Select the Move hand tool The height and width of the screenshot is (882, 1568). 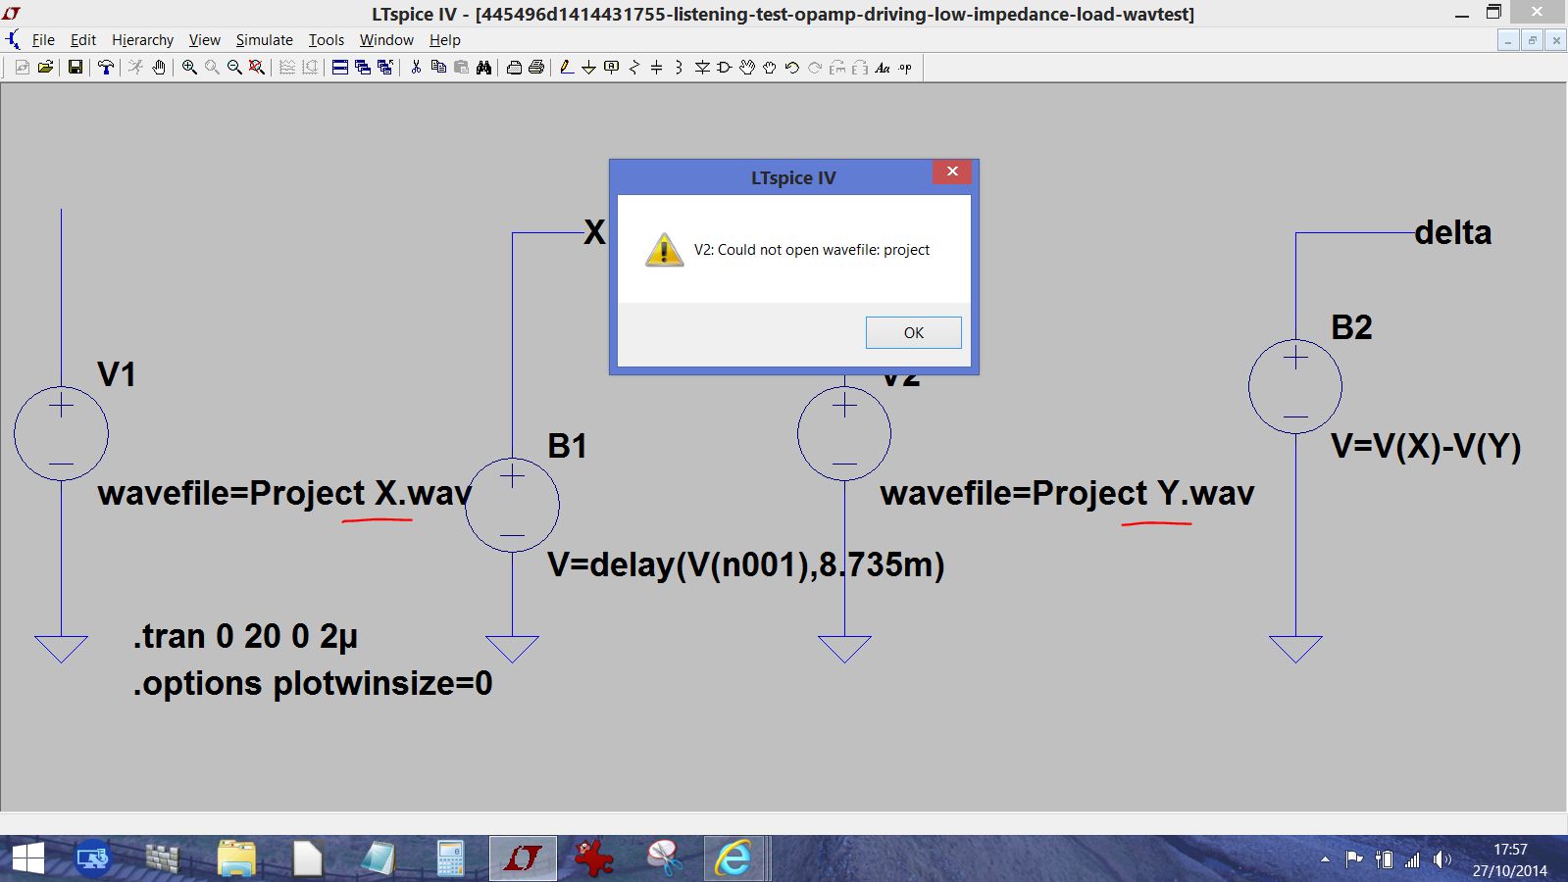pos(747,67)
